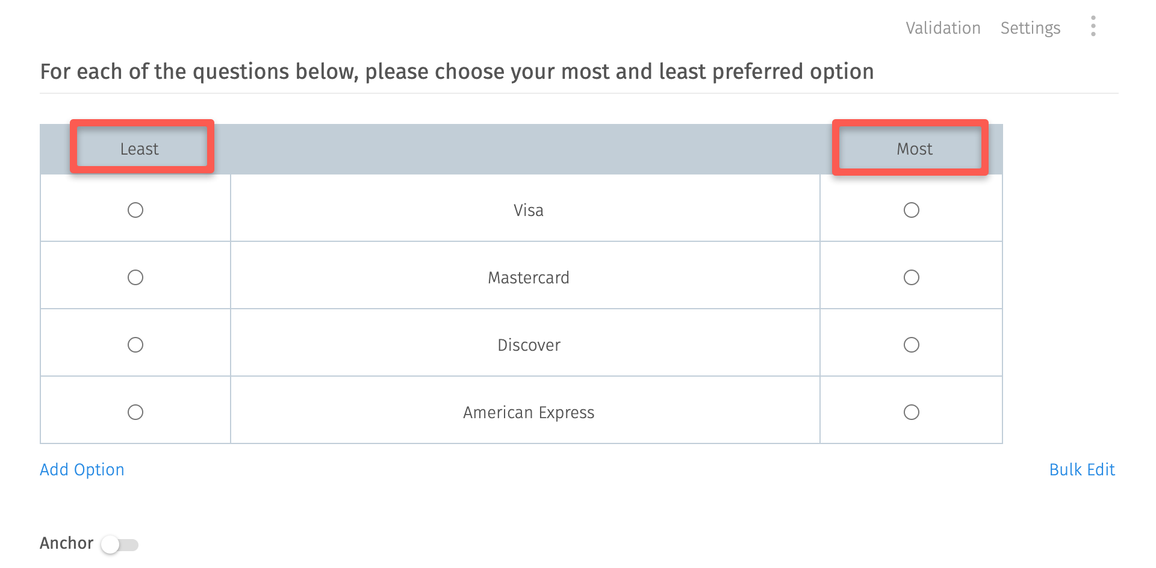Select the Least radio for American Express

click(135, 412)
